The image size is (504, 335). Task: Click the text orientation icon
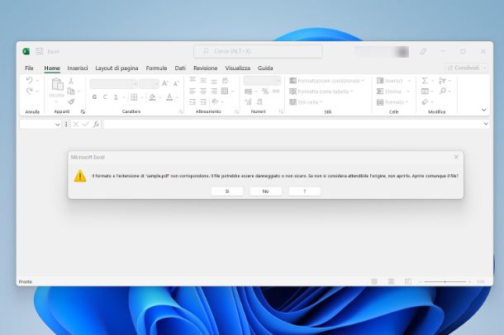tap(214, 101)
